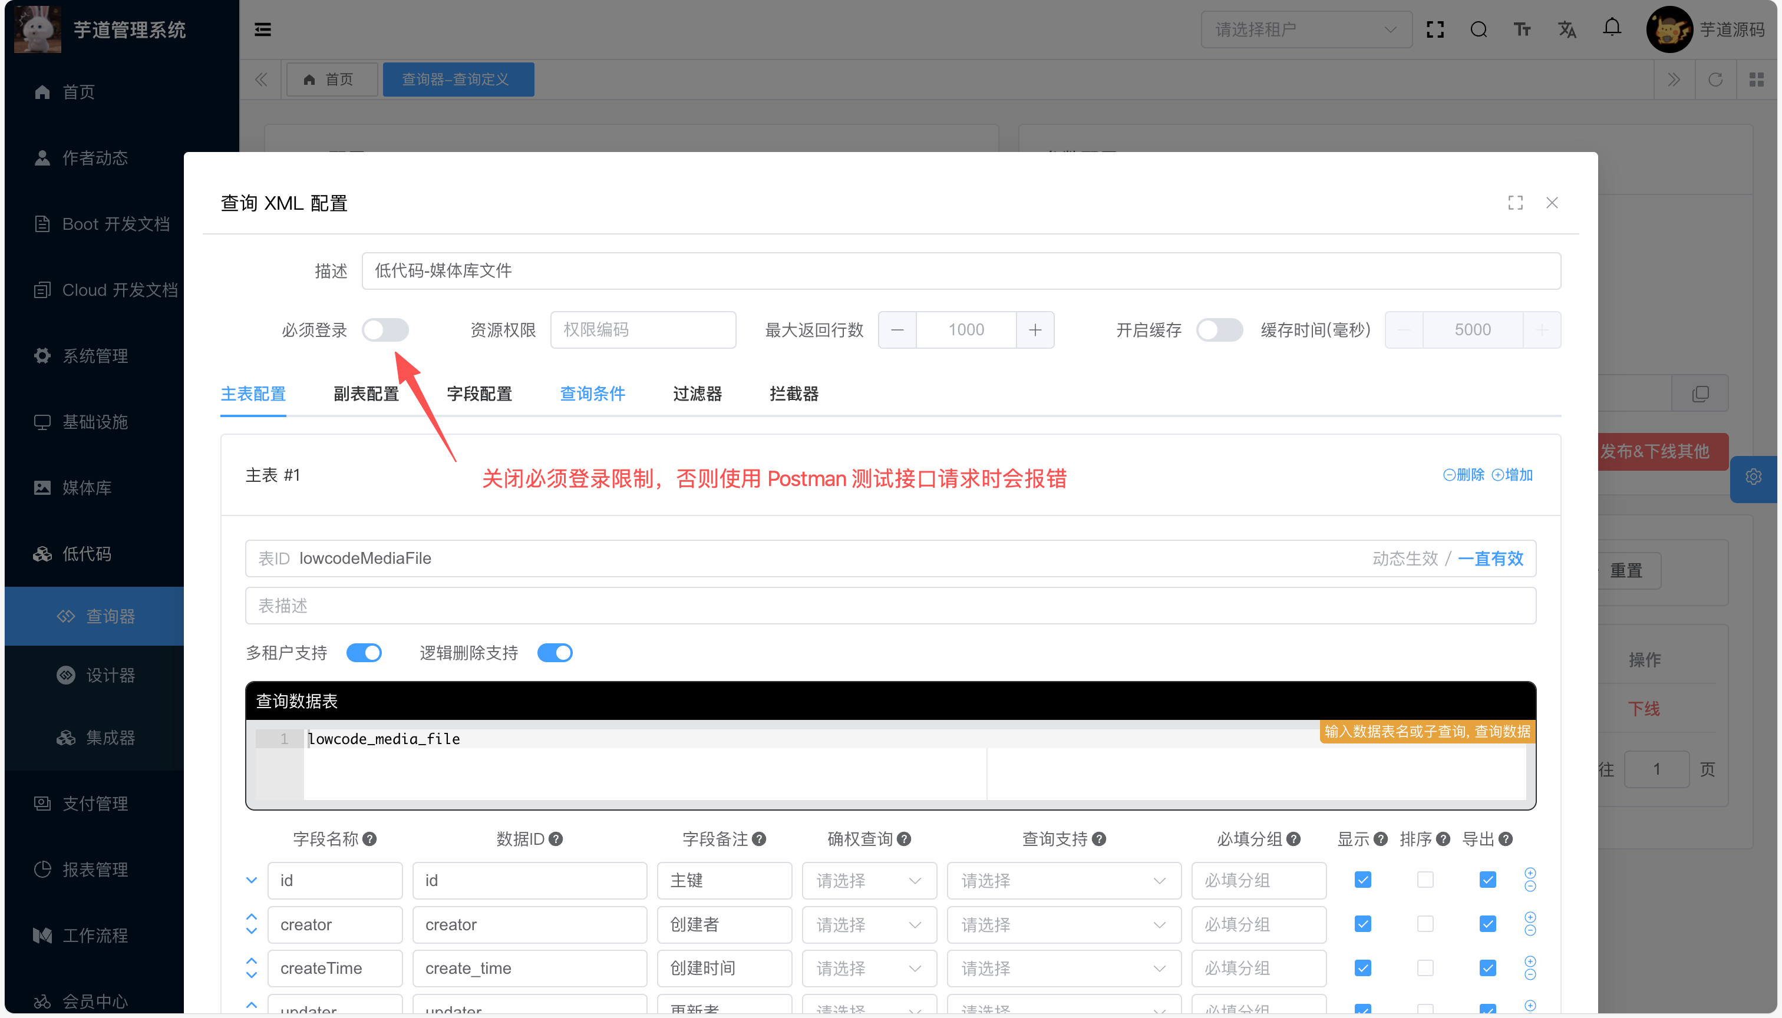Click the add row icon for id field
Screen dimensions: 1782x1018
pyautogui.click(x=1530, y=873)
